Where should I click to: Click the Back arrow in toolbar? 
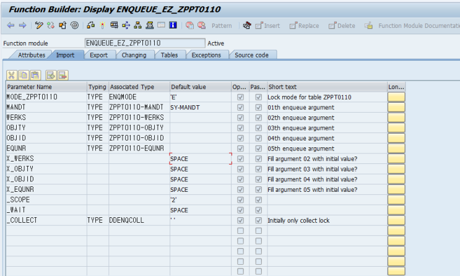[x=11, y=25]
